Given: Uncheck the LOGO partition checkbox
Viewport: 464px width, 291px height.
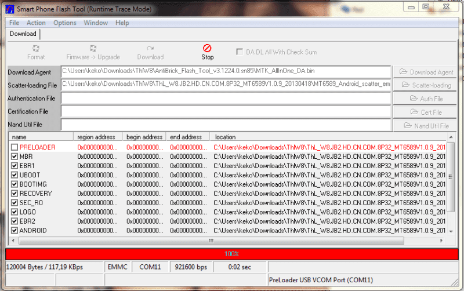Looking at the screenshot, I should click(x=14, y=212).
